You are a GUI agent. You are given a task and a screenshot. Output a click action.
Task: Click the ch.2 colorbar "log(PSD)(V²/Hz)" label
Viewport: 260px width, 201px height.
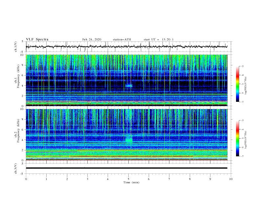coord(246,140)
